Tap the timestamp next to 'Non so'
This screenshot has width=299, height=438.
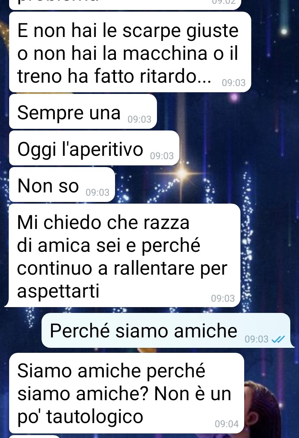pyautogui.click(x=98, y=192)
